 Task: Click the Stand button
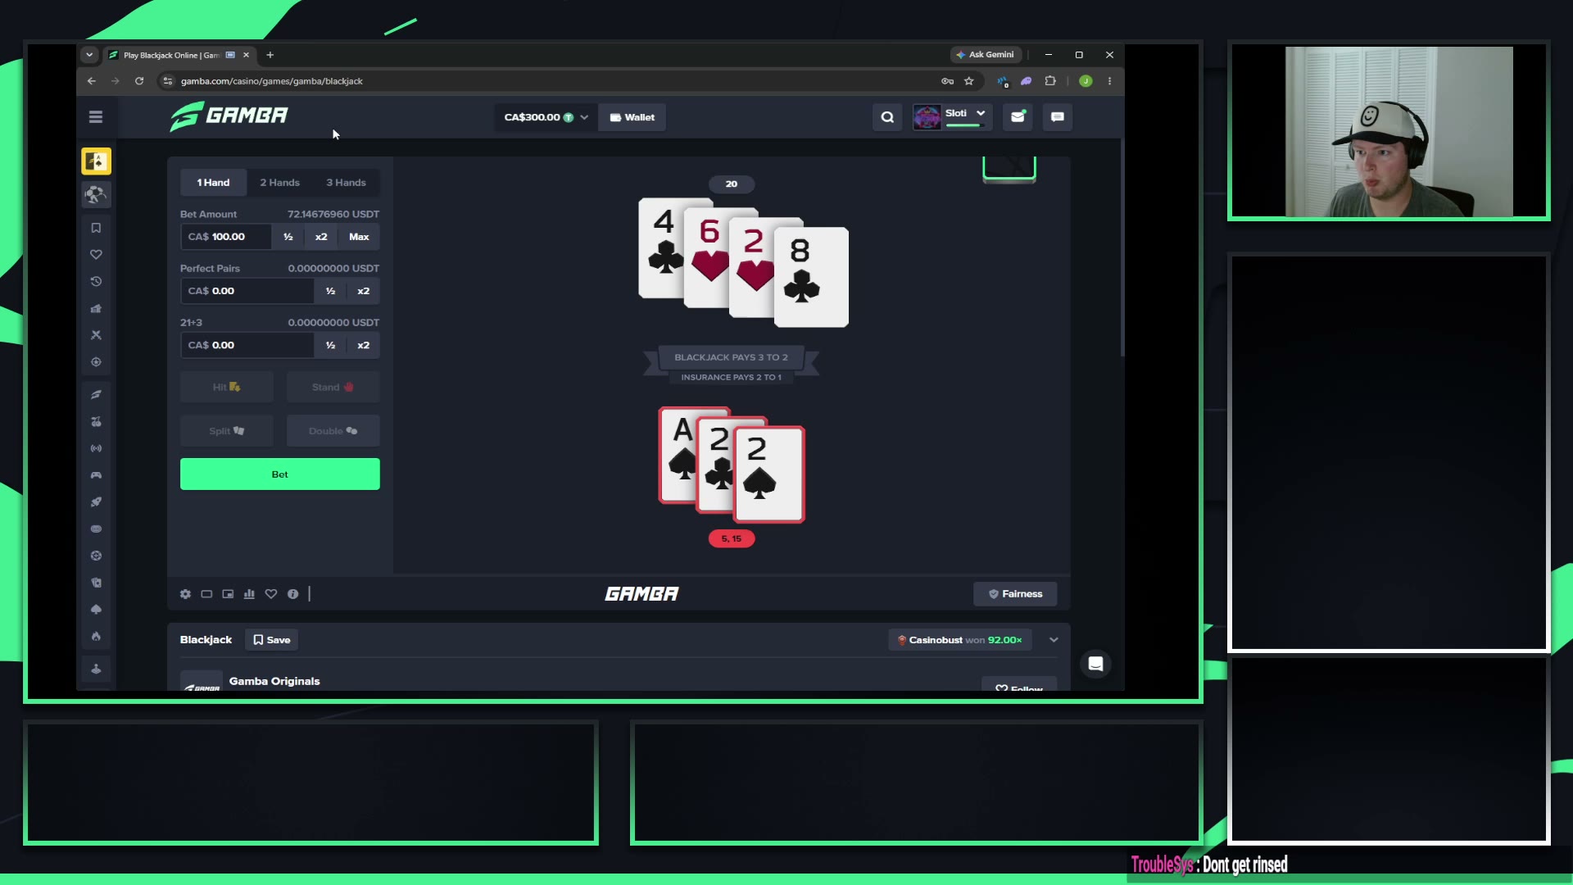(333, 388)
